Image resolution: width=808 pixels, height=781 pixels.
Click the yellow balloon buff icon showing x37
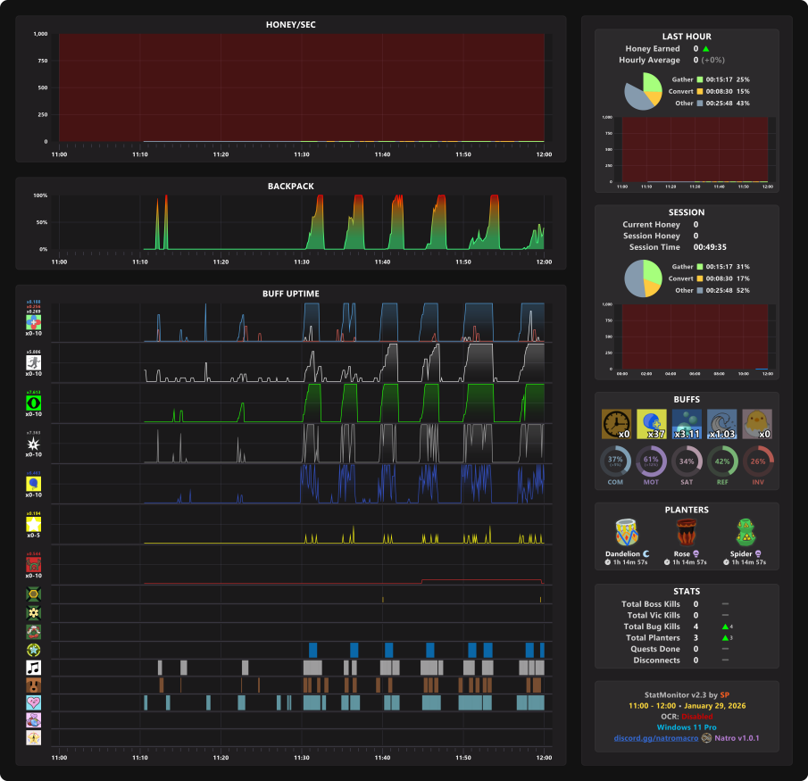652,424
